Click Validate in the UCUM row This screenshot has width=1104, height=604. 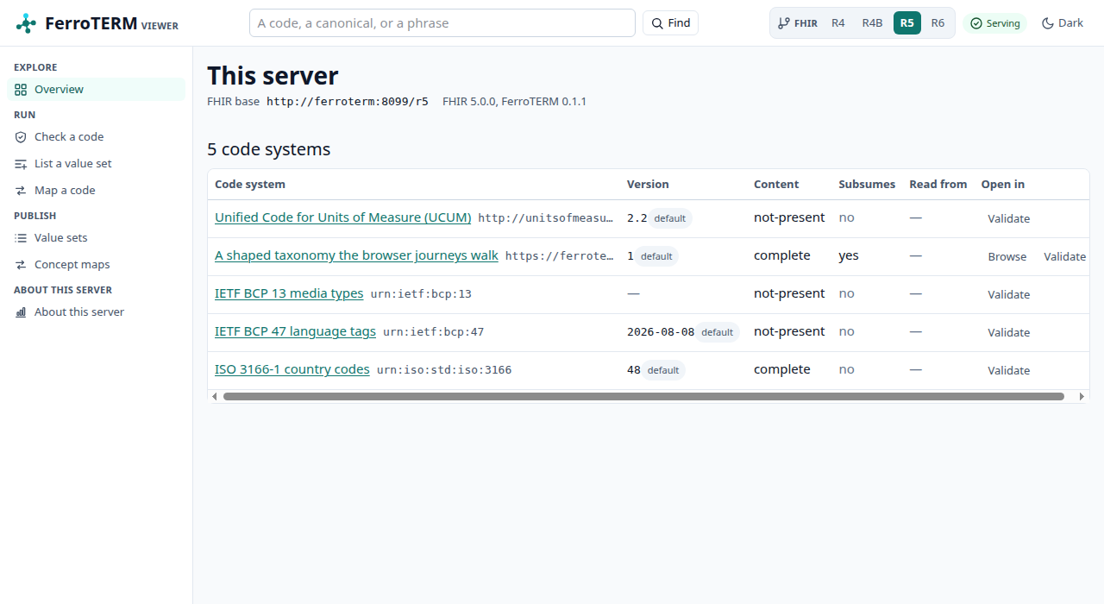coord(1008,219)
